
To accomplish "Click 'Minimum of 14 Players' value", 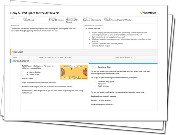I will tap(72, 21).
